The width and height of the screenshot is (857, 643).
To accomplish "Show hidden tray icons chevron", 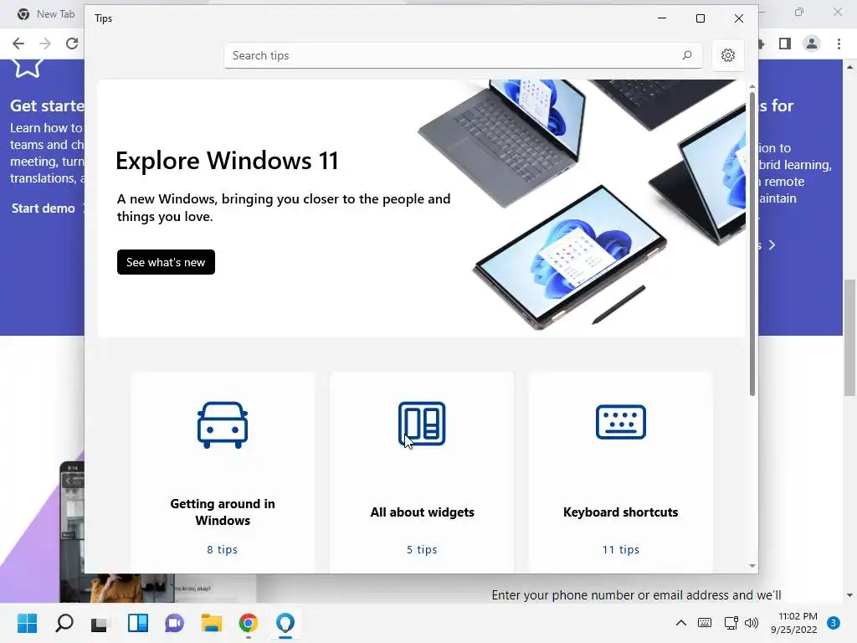I will pos(681,623).
